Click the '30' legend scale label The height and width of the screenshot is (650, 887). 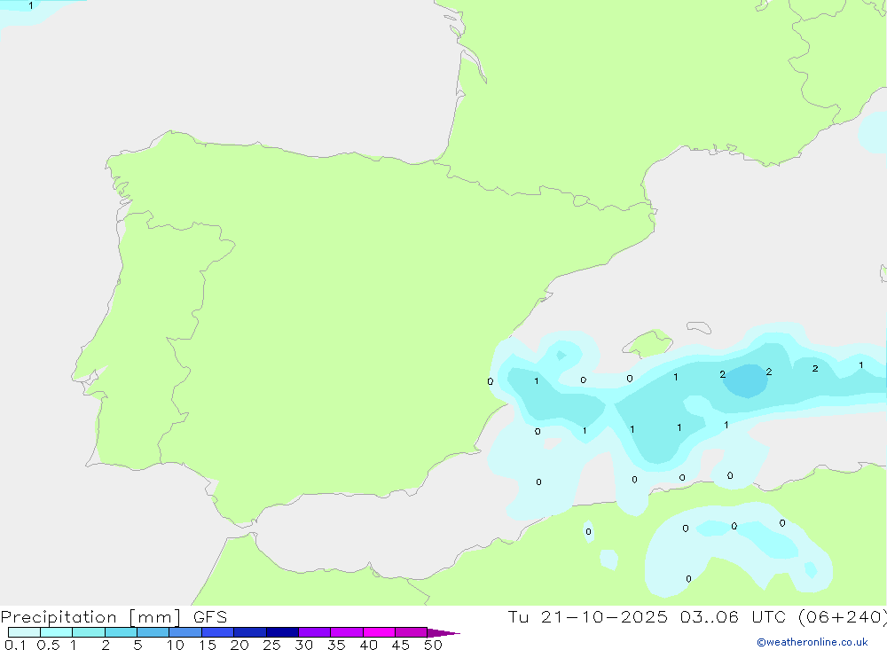304,645
